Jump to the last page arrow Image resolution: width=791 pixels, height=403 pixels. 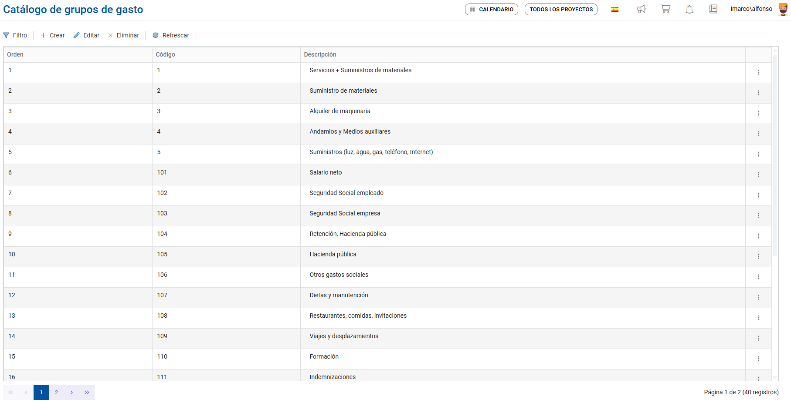click(x=87, y=392)
